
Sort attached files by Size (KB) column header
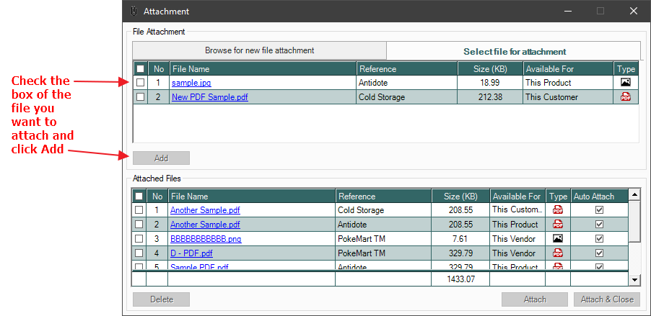click(460, 196)
